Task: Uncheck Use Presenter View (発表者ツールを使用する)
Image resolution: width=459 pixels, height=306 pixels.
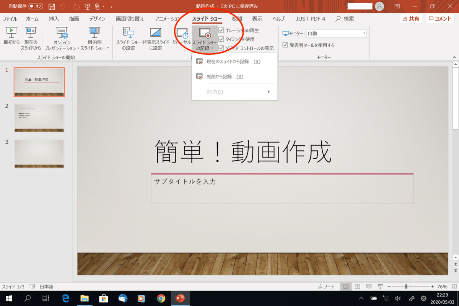Action: (x=285, y=45)
